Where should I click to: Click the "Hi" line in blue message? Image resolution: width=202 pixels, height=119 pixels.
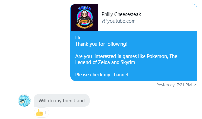[x=78, y=38]
